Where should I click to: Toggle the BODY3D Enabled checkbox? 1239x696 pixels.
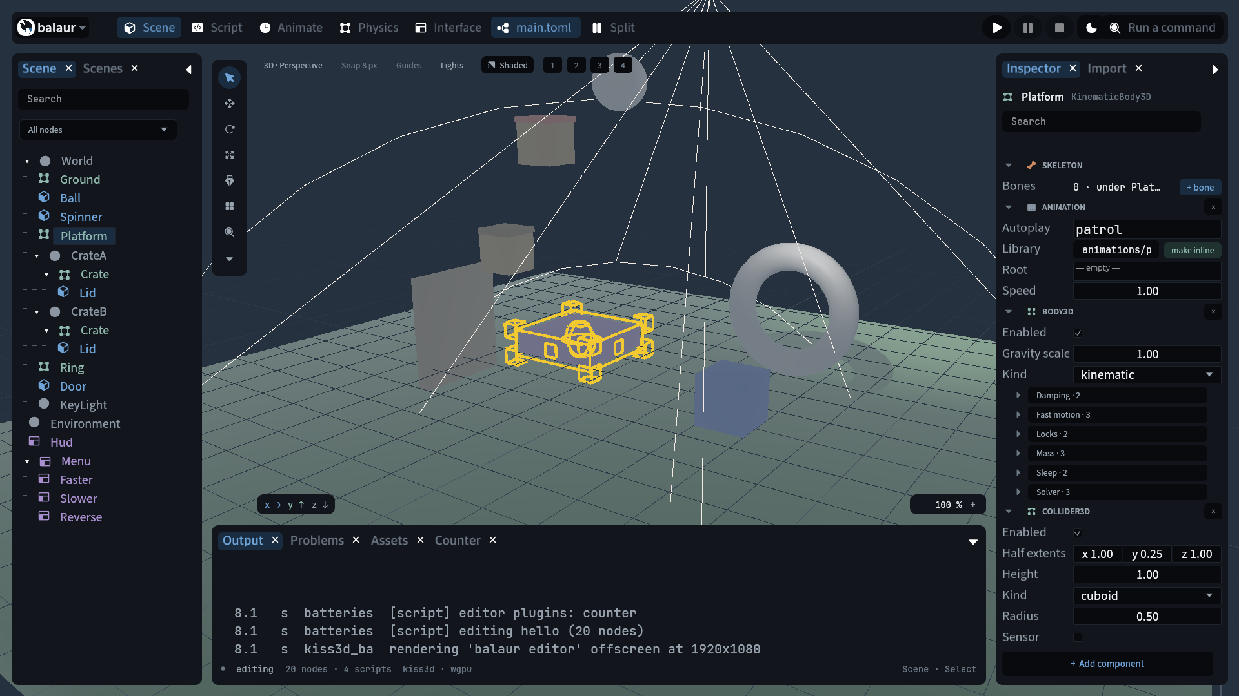[x=1078, y=333]
